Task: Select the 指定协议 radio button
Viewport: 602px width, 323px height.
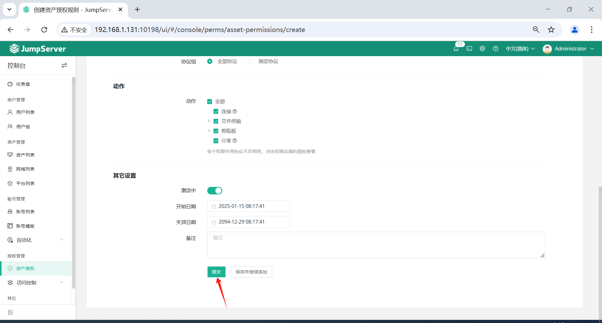Action: (x=251, y=61)
